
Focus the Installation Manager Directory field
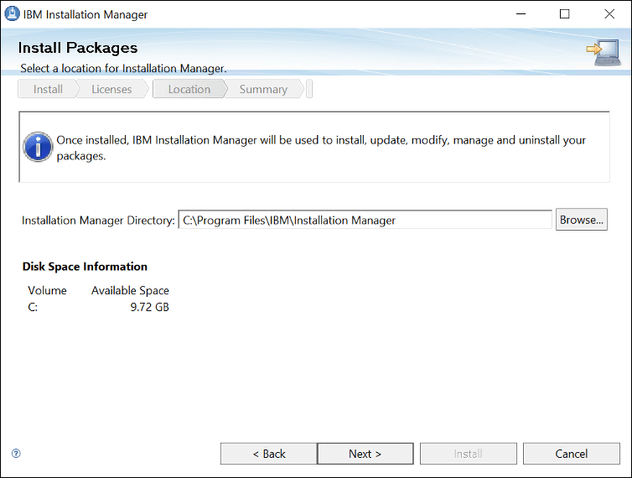365,220
